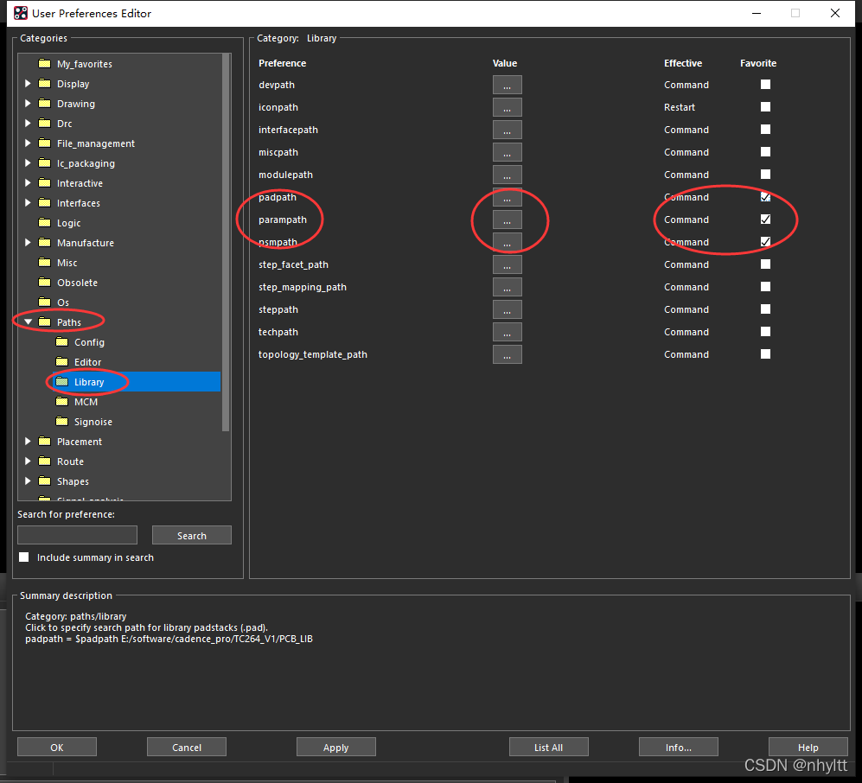Enable the devpath Favorite checkbox
The width and height of the screenshot is (862, 783).
click(765, 85)
